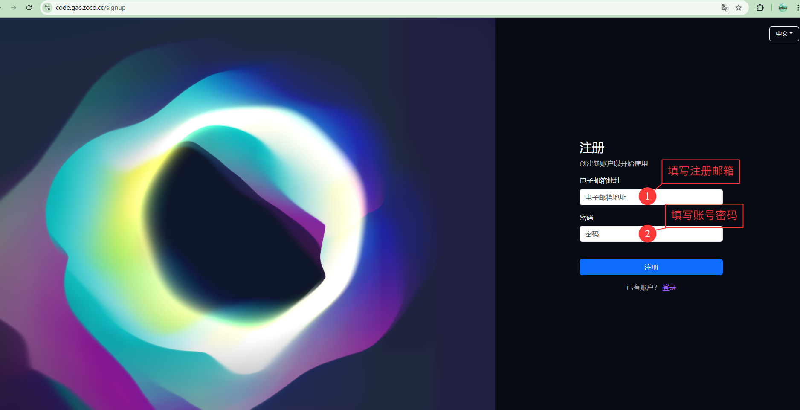Click the 已有账户？ text
The width and height of the screenshot is (800, 410).
[642, 288]
